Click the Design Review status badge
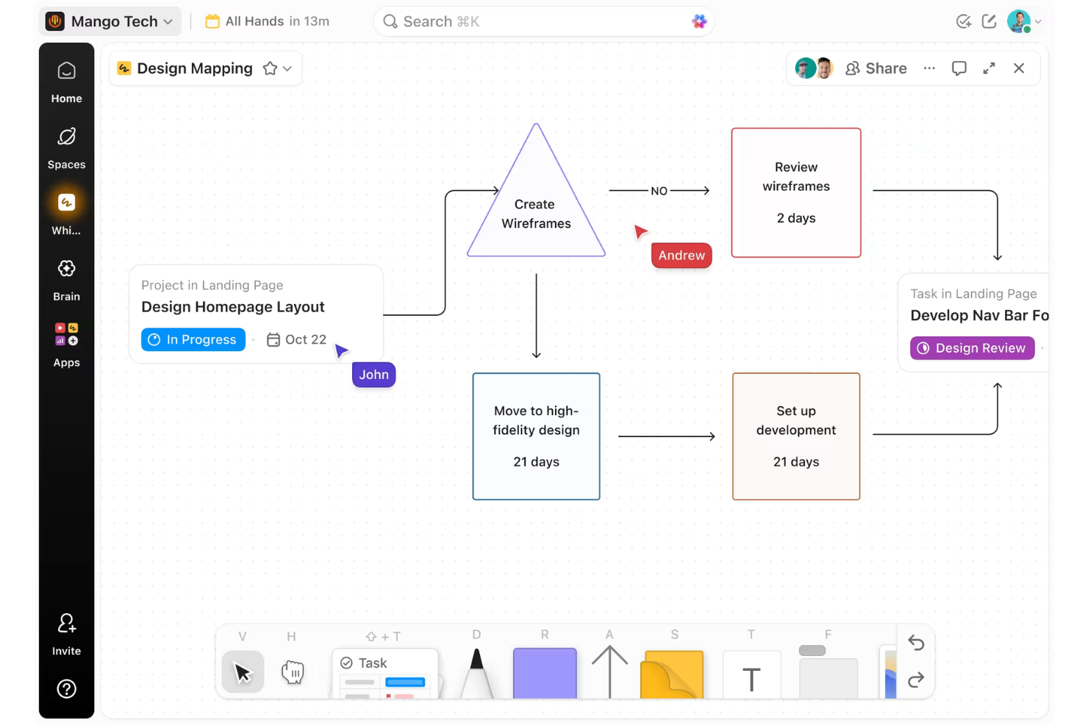The width and height of the screenshot is (1088, 725). coord(972,348)
